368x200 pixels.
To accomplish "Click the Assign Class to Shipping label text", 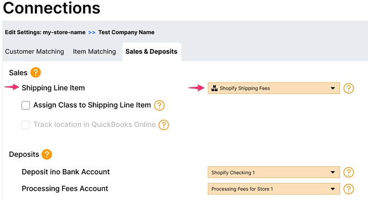I will point(92,105).
